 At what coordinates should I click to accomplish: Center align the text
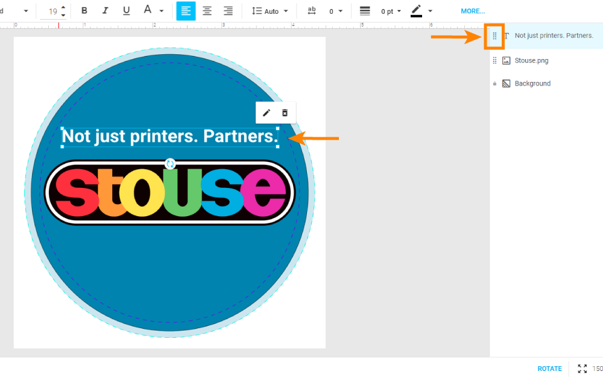[207, 11]
